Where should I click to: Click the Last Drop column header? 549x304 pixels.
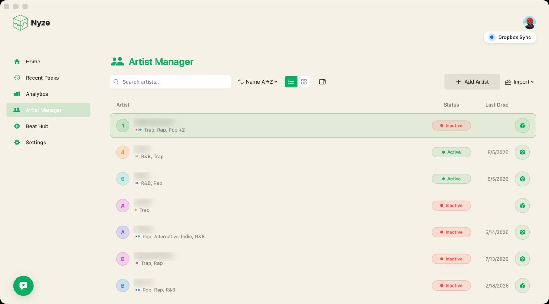click(x=497, y=105)
